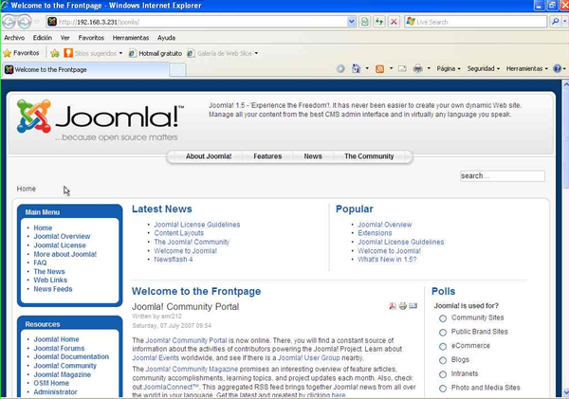Open the FAQ link in Main Menu
The width and height of the screenshot is (569, 399).
[x=40, y=263]
